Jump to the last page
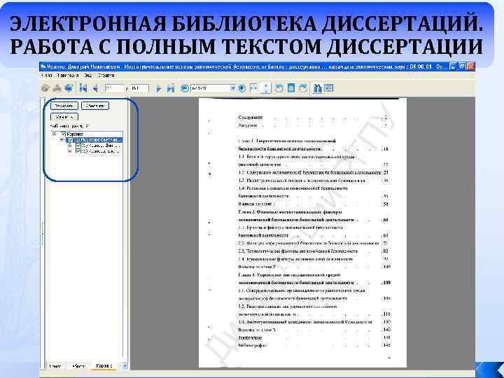 coord(171,88)
